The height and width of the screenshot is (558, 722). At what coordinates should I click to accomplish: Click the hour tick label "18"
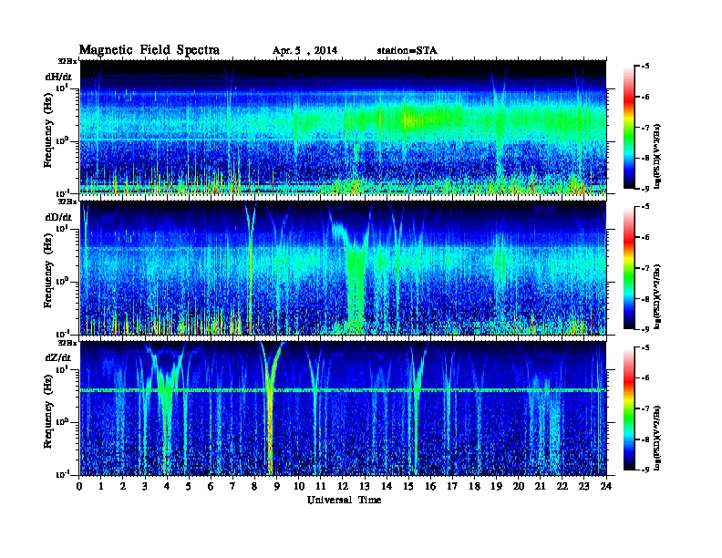(x=474, y=486)
